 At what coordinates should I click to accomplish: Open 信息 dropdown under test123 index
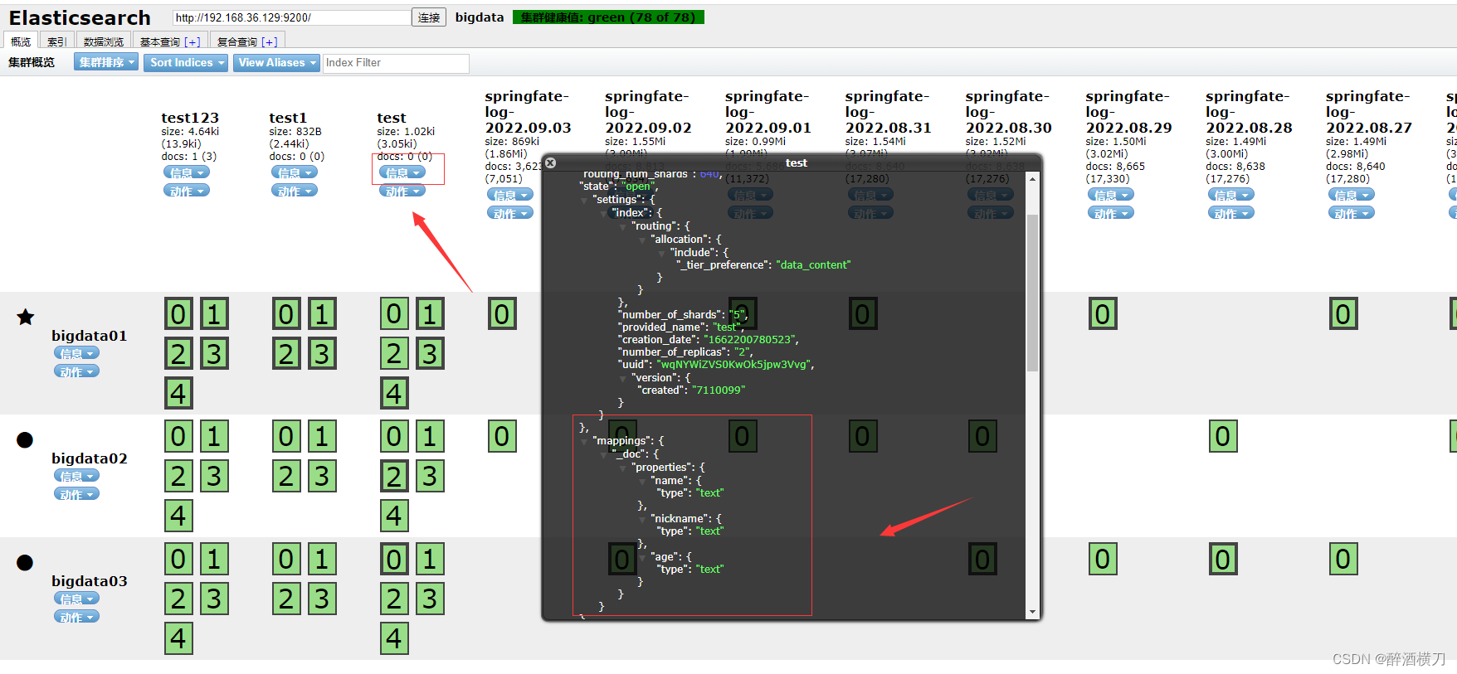(x=187, y=172)
